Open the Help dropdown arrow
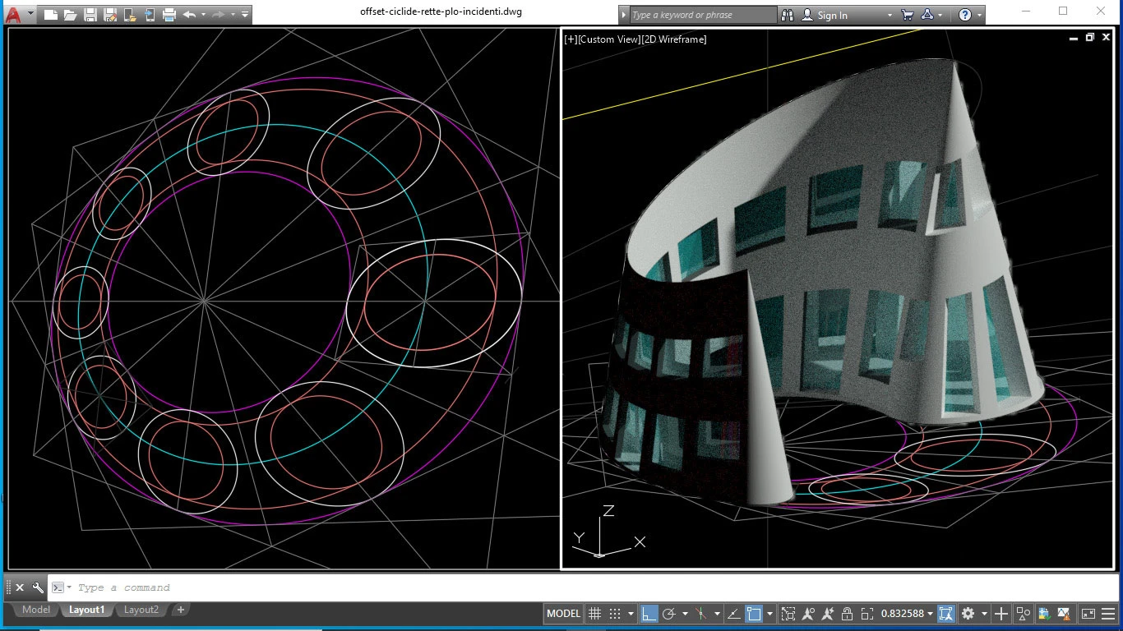Screen dimensions: 1123x631 (x=979, y=15)
